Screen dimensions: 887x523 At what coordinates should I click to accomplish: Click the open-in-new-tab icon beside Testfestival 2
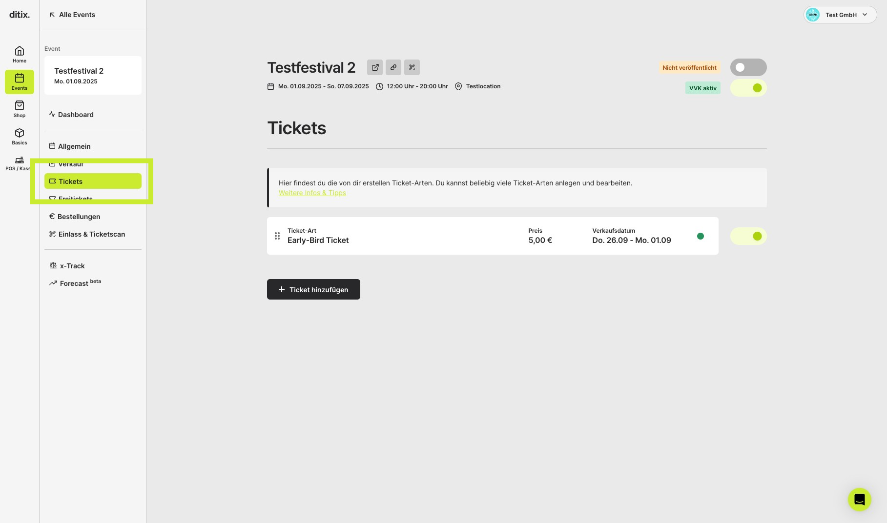(x=375, y=67)
